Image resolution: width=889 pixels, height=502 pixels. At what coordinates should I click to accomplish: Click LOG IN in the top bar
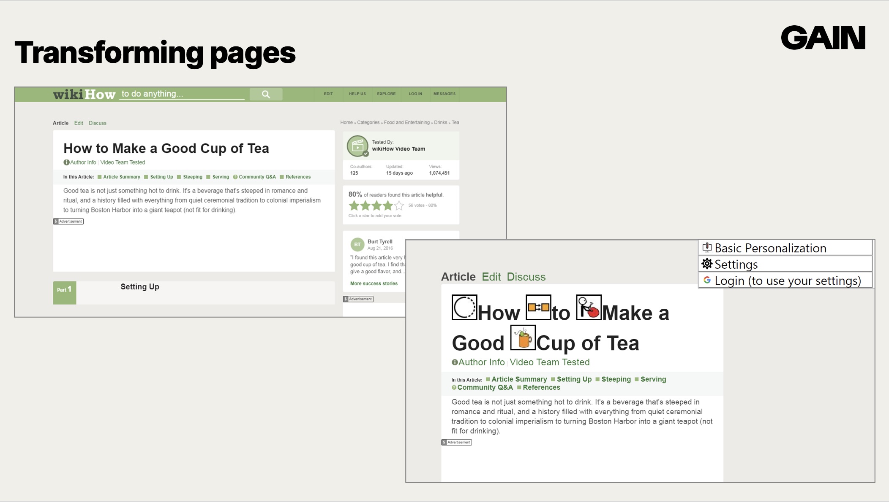pyautogui.click(x=415, y=94)
